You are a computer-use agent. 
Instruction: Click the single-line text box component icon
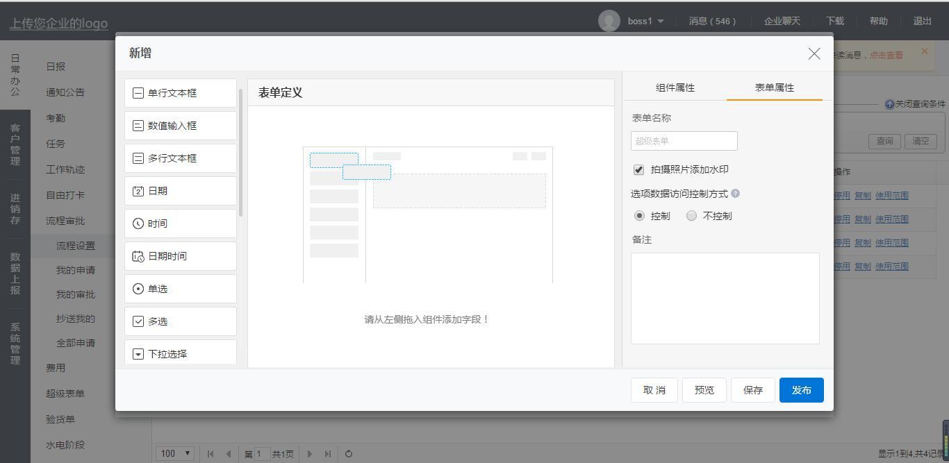[x=138, y=93]
